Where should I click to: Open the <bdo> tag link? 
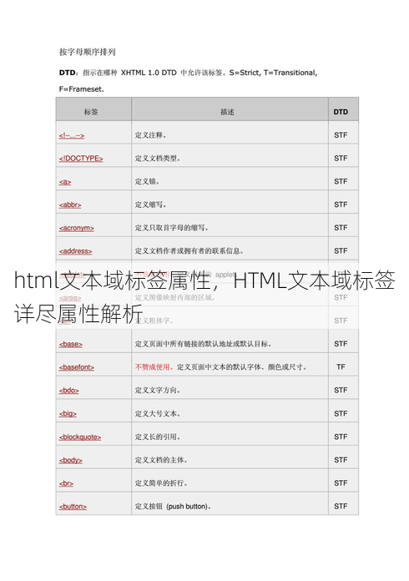69,391
